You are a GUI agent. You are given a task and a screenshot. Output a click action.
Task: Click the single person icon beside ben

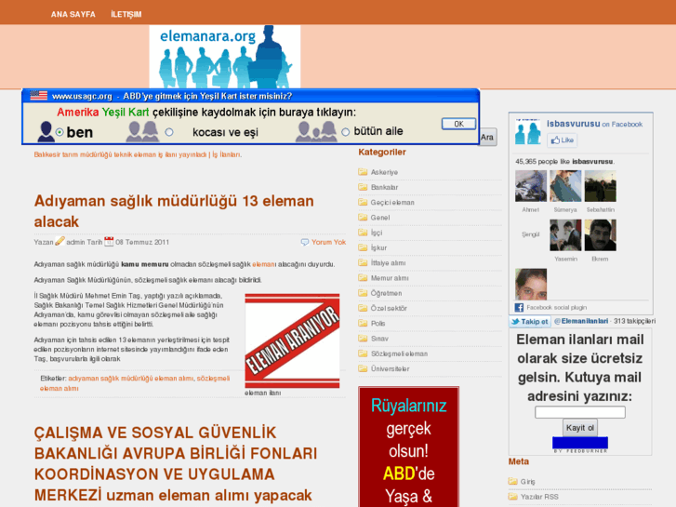[46, 131]
